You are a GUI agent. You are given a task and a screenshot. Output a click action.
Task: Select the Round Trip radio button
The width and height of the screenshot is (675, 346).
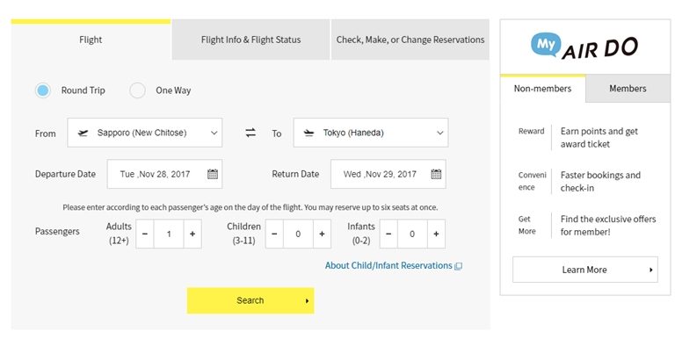point(42,90)
